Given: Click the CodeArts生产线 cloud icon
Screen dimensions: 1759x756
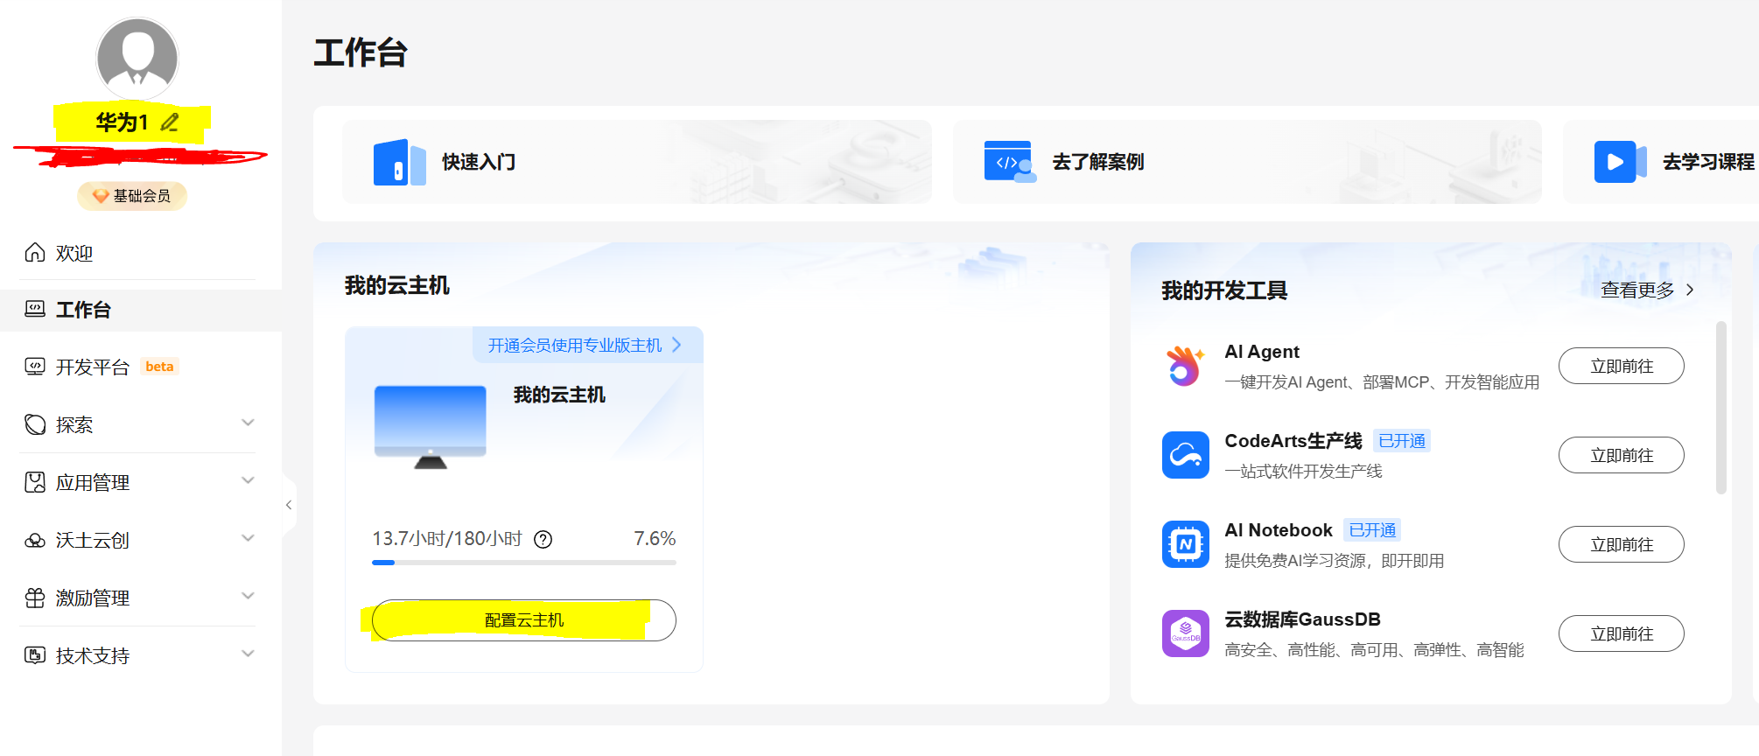Looking at the screenshot, I should click(1186, 455).
